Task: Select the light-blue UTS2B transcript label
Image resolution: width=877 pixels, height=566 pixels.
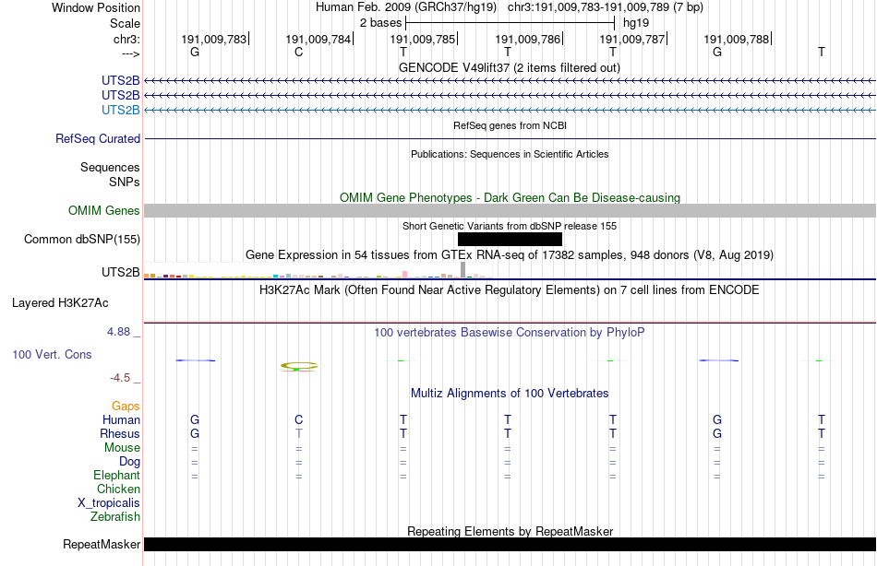Action: pyautogui.click(x=120, y=110)
